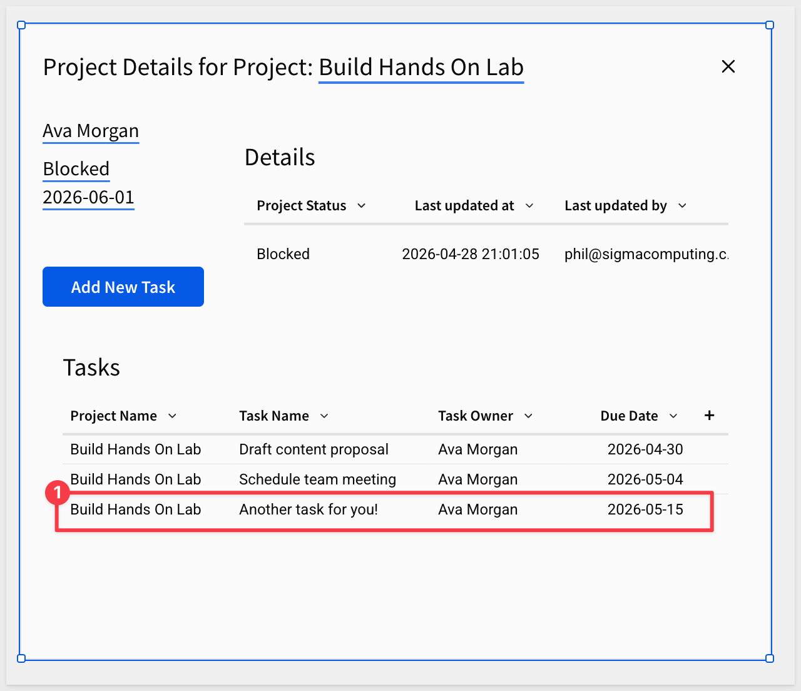Close the Project Details modal with X
801x691 pixels.
coord(728,66)
